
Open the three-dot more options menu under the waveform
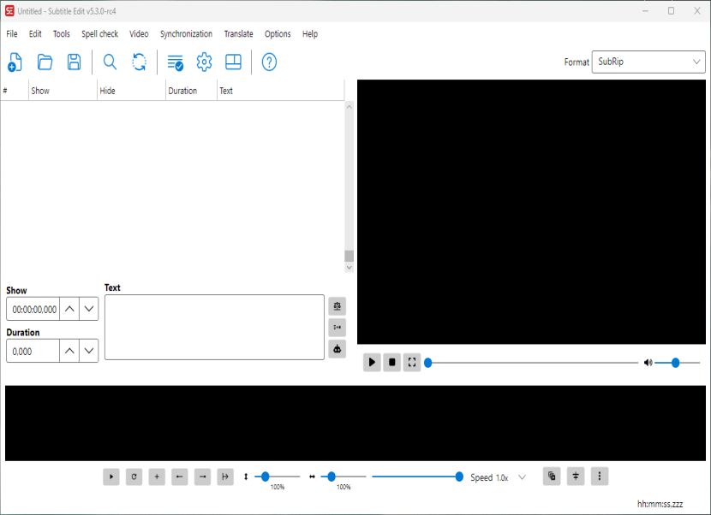point(600,476)
